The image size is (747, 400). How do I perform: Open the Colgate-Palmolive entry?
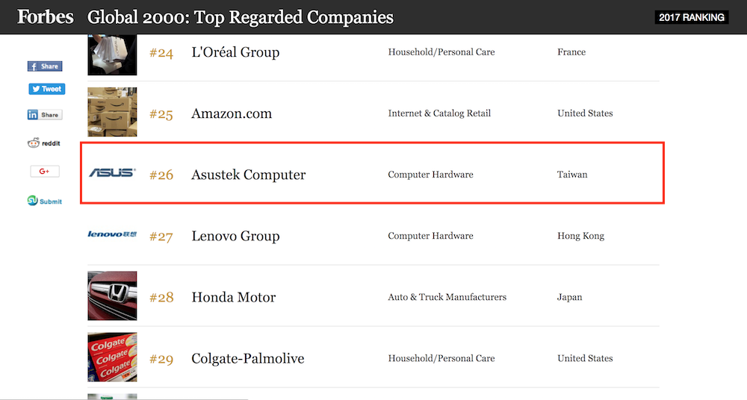247,358
